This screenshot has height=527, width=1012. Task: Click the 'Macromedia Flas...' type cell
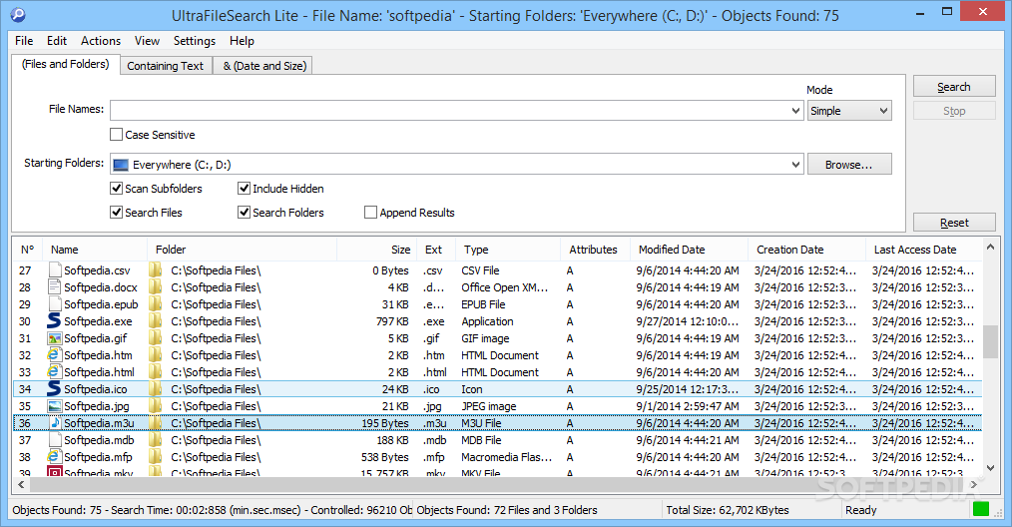click(507, 456)
